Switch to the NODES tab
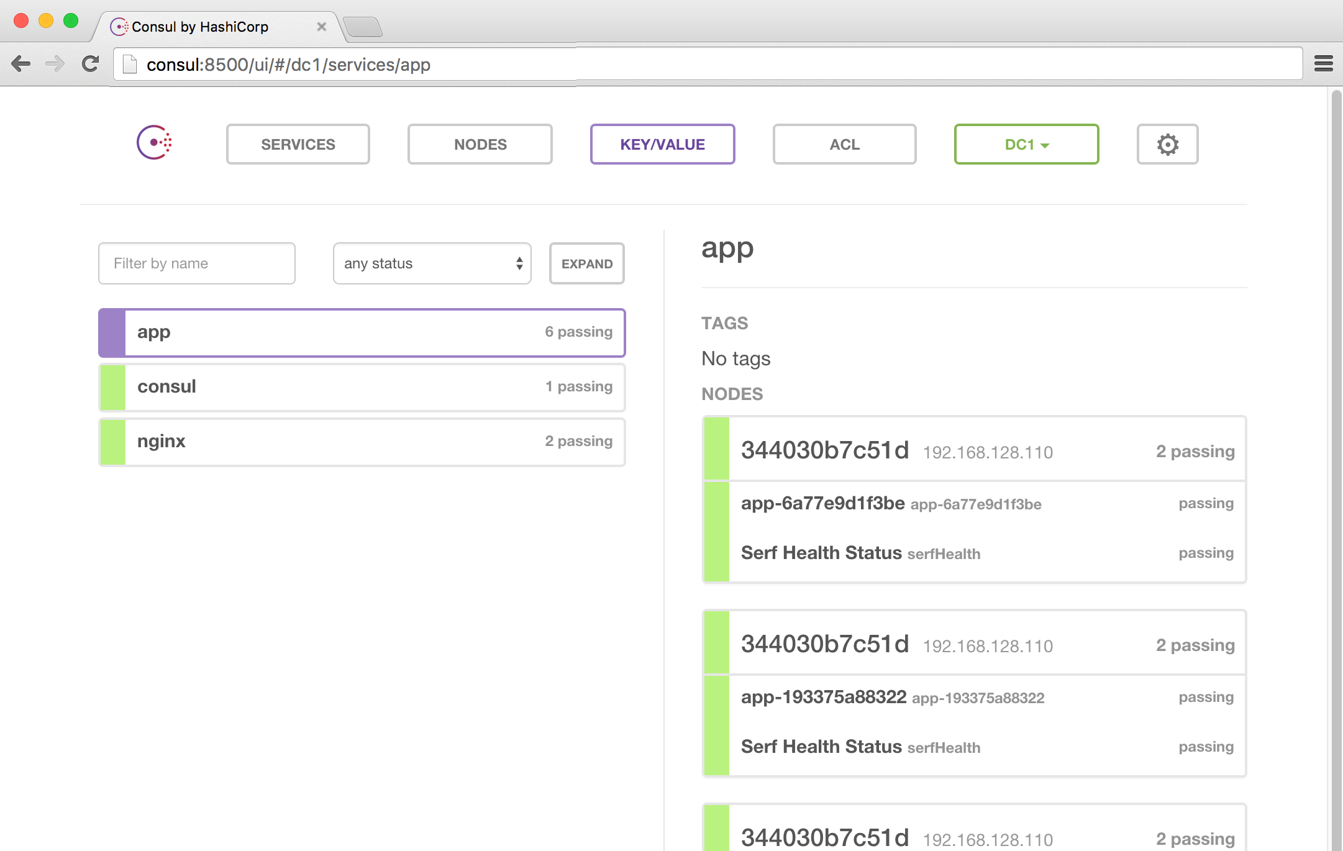Image resolution: width=1343 pixels, height=851 pixels. (480, 144)
